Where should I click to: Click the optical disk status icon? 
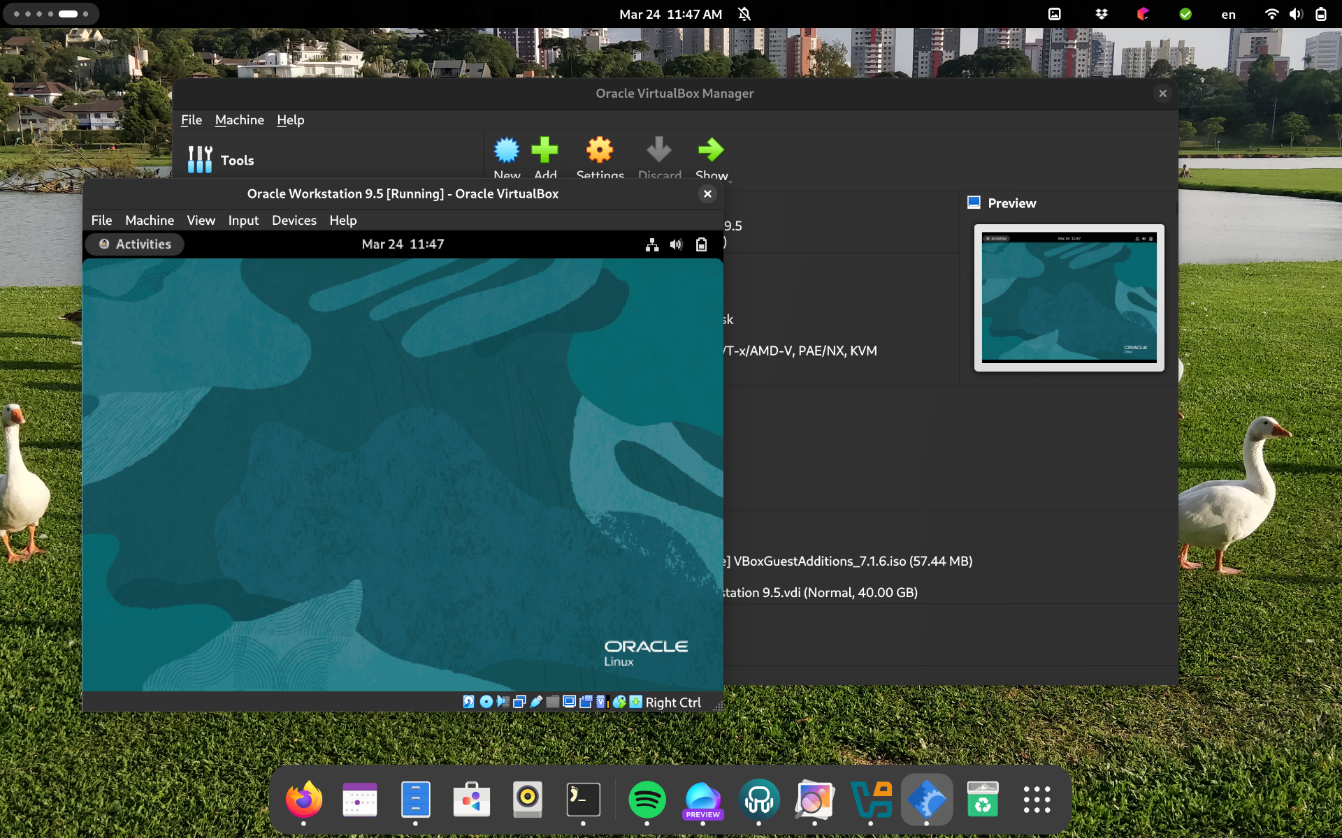pyautogui.click(x=486, y=702)
